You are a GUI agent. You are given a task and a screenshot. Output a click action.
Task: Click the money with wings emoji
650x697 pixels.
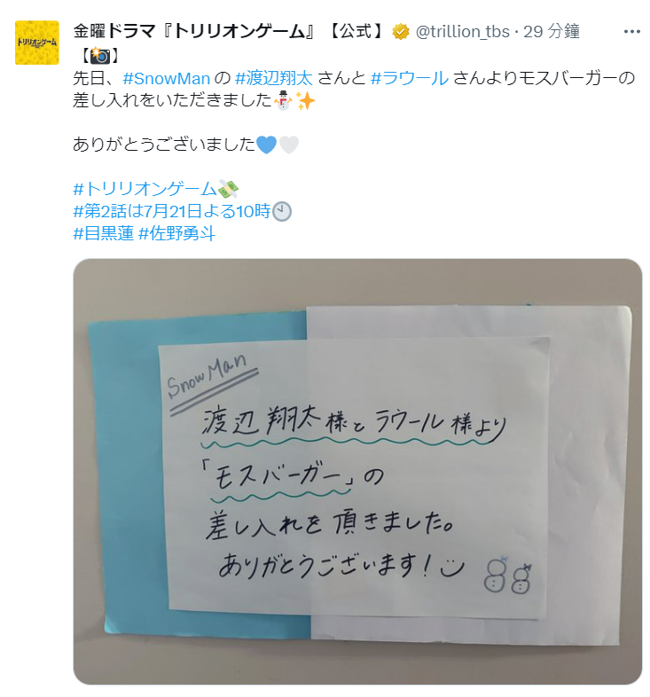click(x=228, y=189)
